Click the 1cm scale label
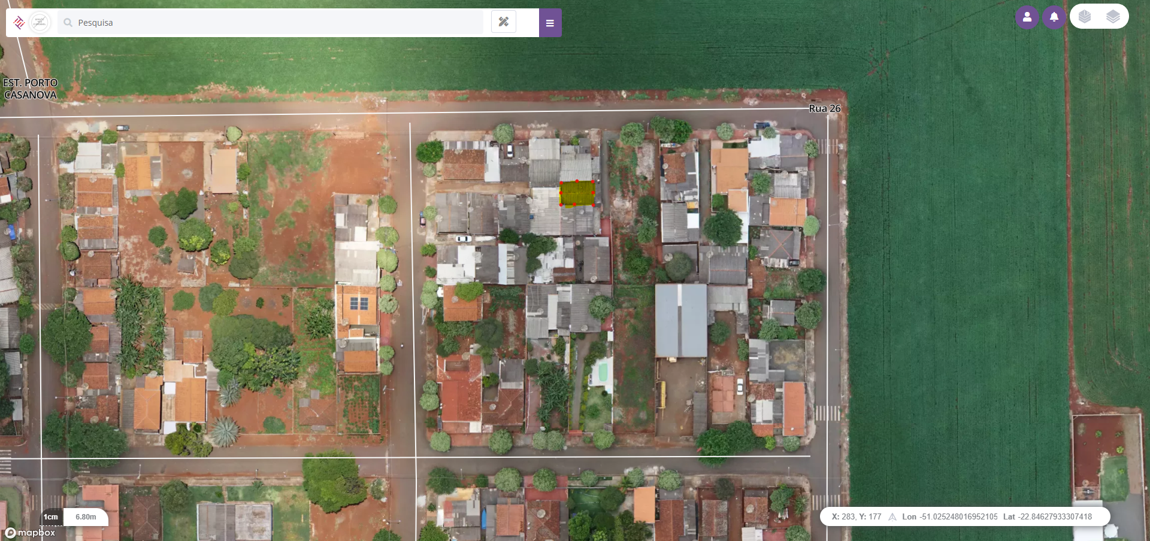The width and height of the screenshot is (1150, 541). click(x=51, y=517)
